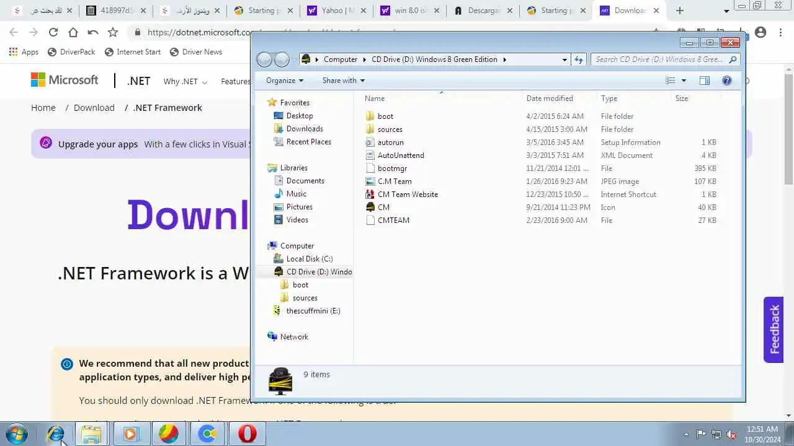Open the Organize dropdown menu
Viewport: 794px width, 446px height.
pos(285,81)
